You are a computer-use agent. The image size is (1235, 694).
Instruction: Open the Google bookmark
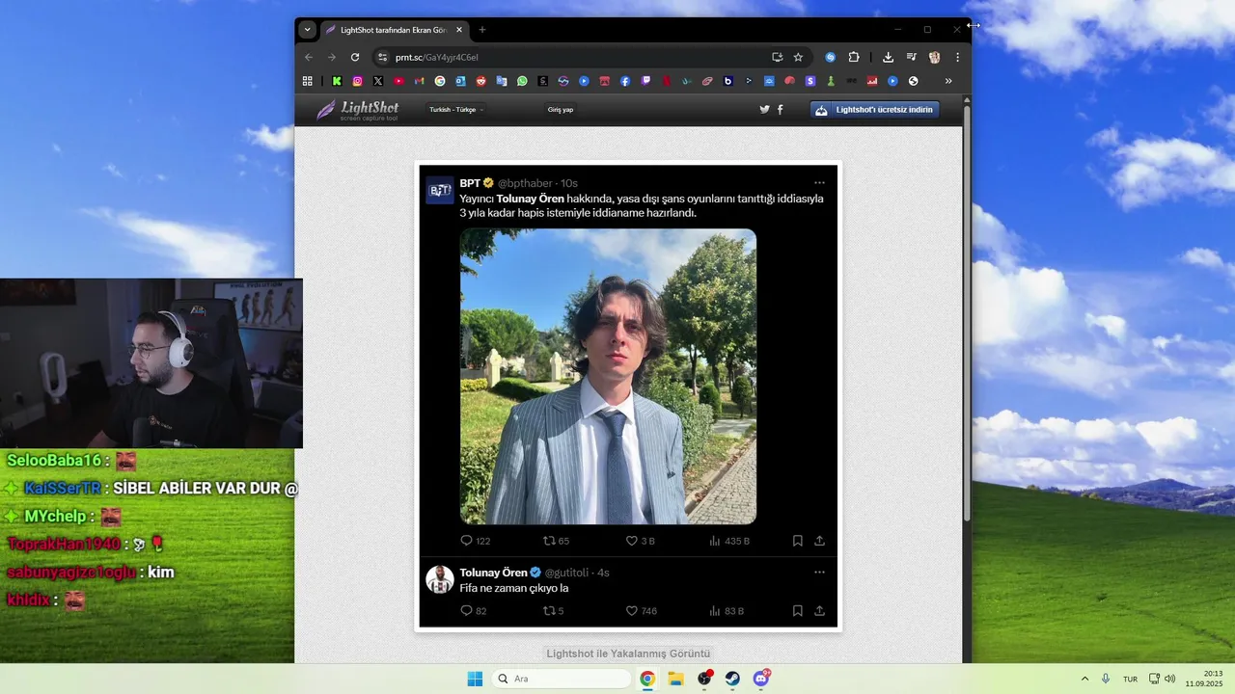(x=440, y=81)
